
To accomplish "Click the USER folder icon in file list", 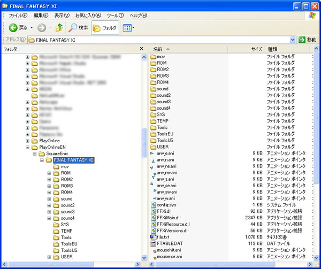I will tap(153, 147).
